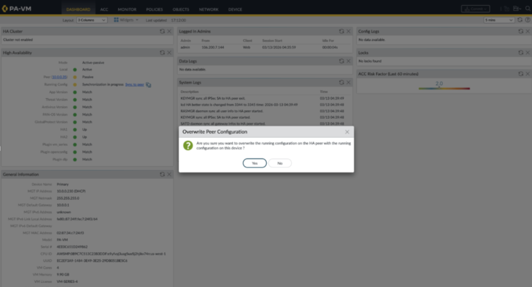Refresh the High Availability widget
This screenshot has height=287, width=532.
162,53
